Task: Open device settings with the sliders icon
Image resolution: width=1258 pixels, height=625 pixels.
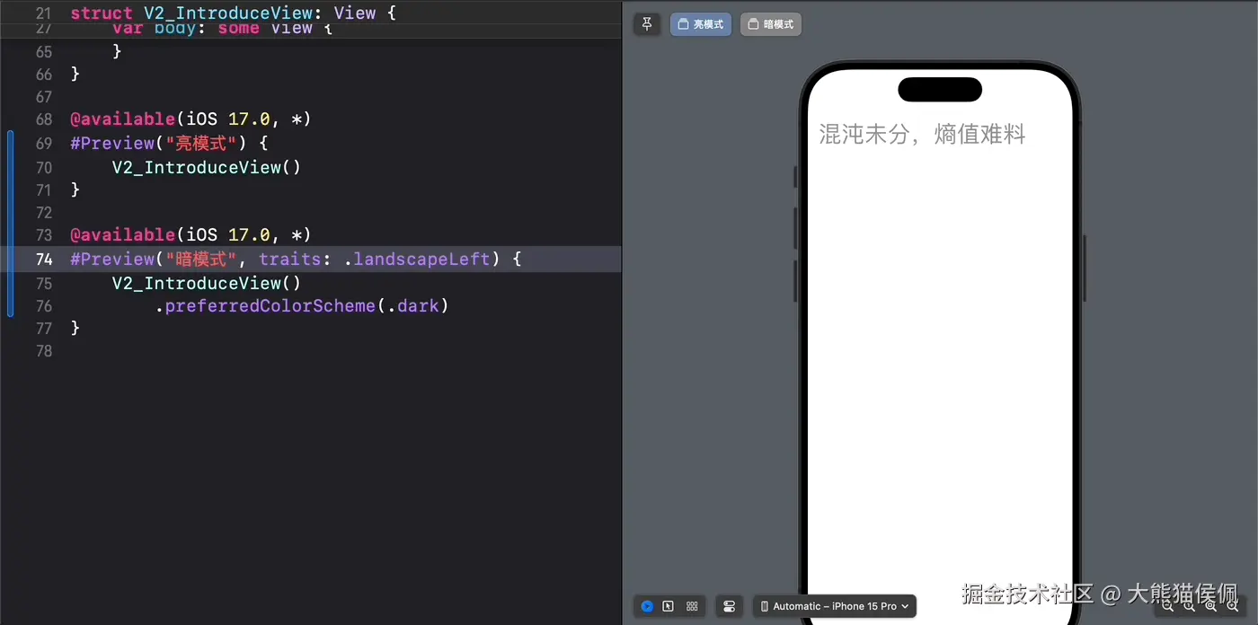Action: point(729,606)
